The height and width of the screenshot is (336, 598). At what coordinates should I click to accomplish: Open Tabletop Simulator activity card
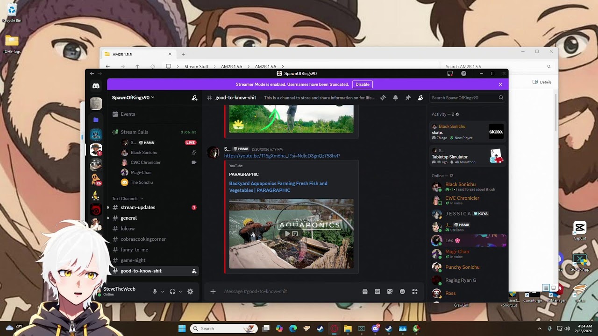pyautogui.click(x=468, y=156)
